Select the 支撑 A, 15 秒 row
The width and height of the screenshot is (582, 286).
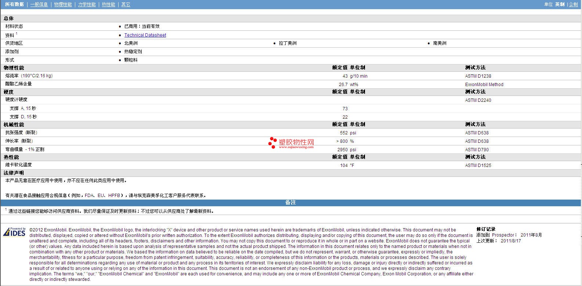(x=290, y=108)
